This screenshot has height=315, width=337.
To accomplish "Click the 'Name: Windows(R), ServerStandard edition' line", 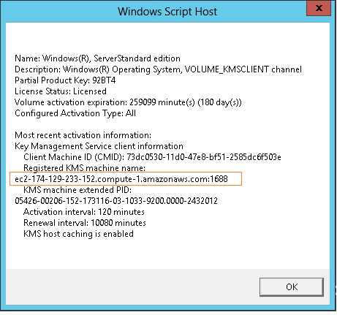I will (97, 58).
